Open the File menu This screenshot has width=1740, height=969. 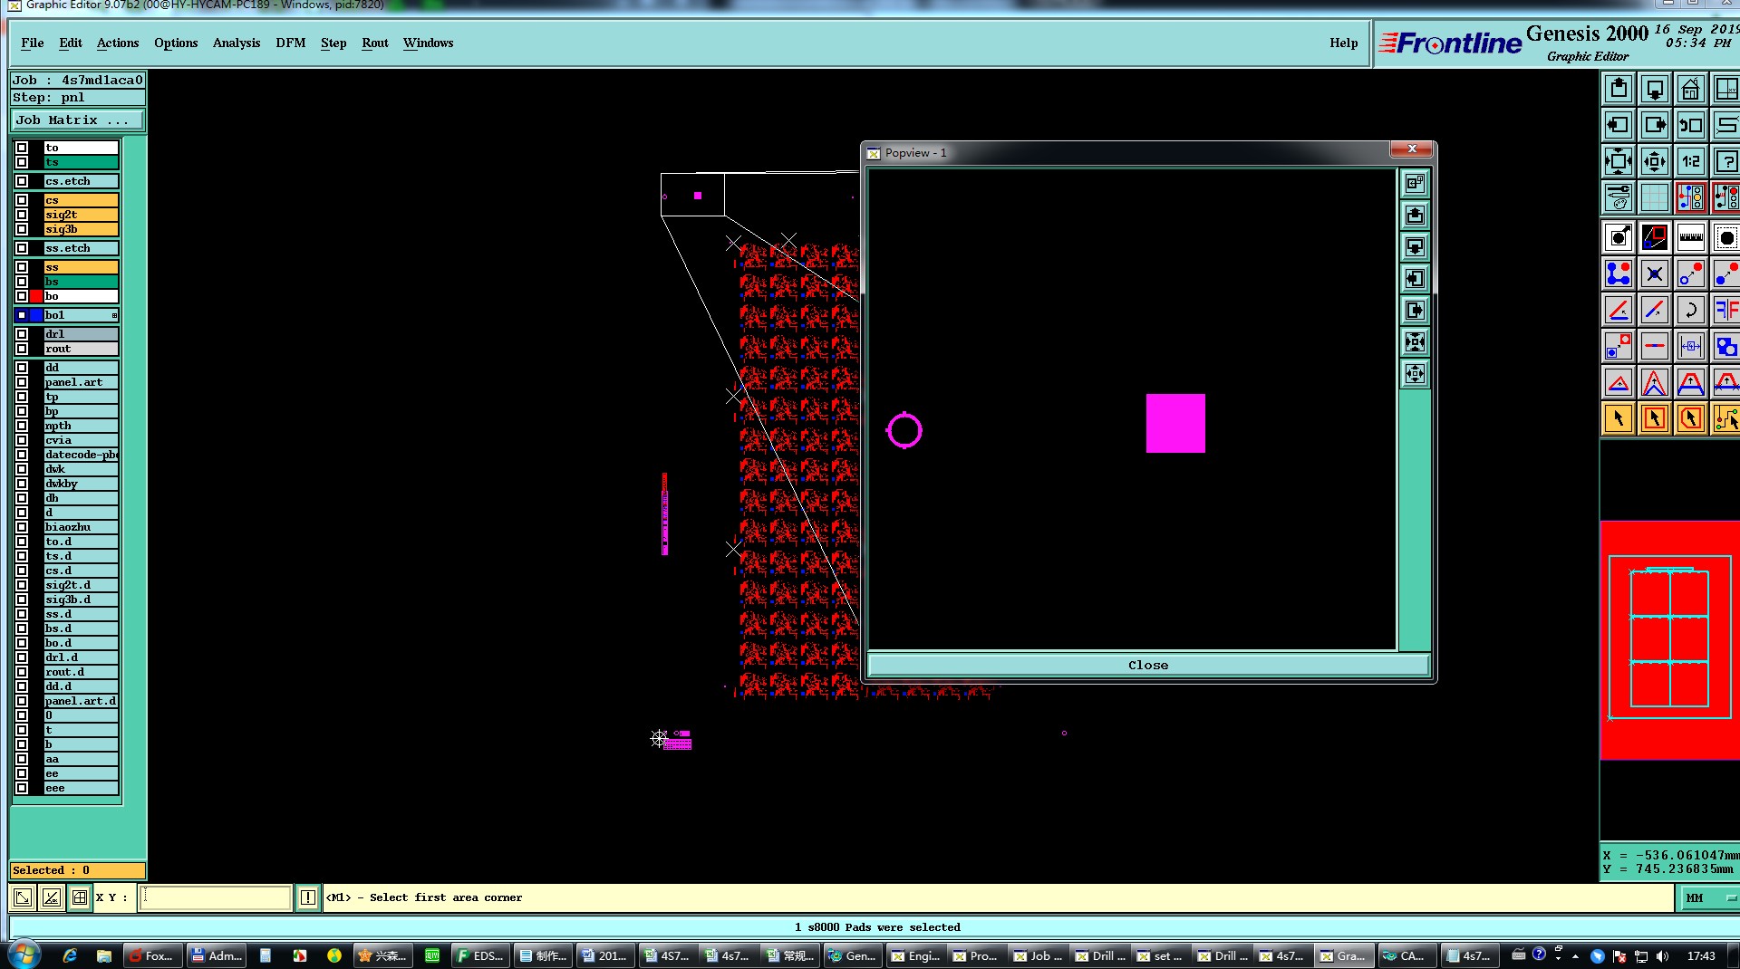tap(33, 43)
